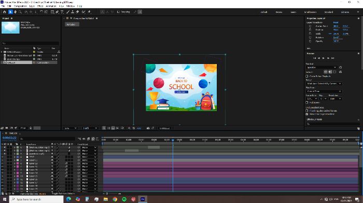Viewport: 363px width, 203px height.
Task: Open the Animation menu
Action: 51,6
